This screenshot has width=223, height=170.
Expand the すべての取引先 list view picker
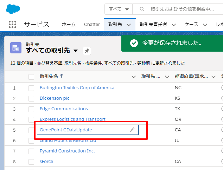pyautogui.click(x=76, y=51)
